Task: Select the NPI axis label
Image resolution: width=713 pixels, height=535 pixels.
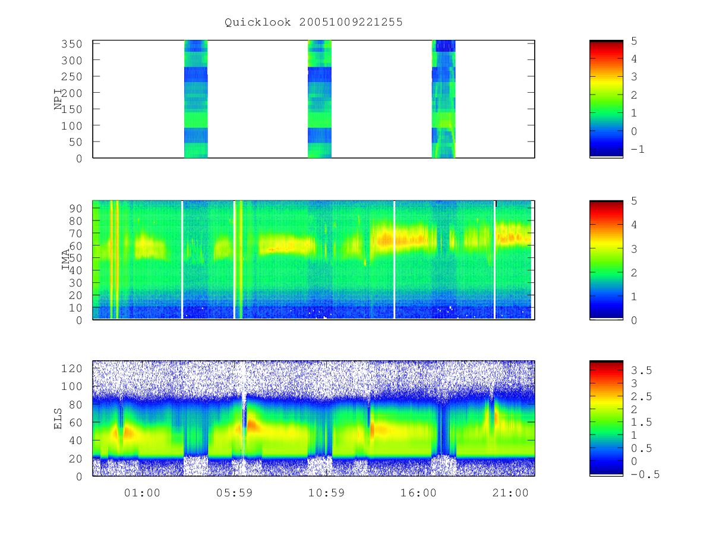Action: click(59, 99)
